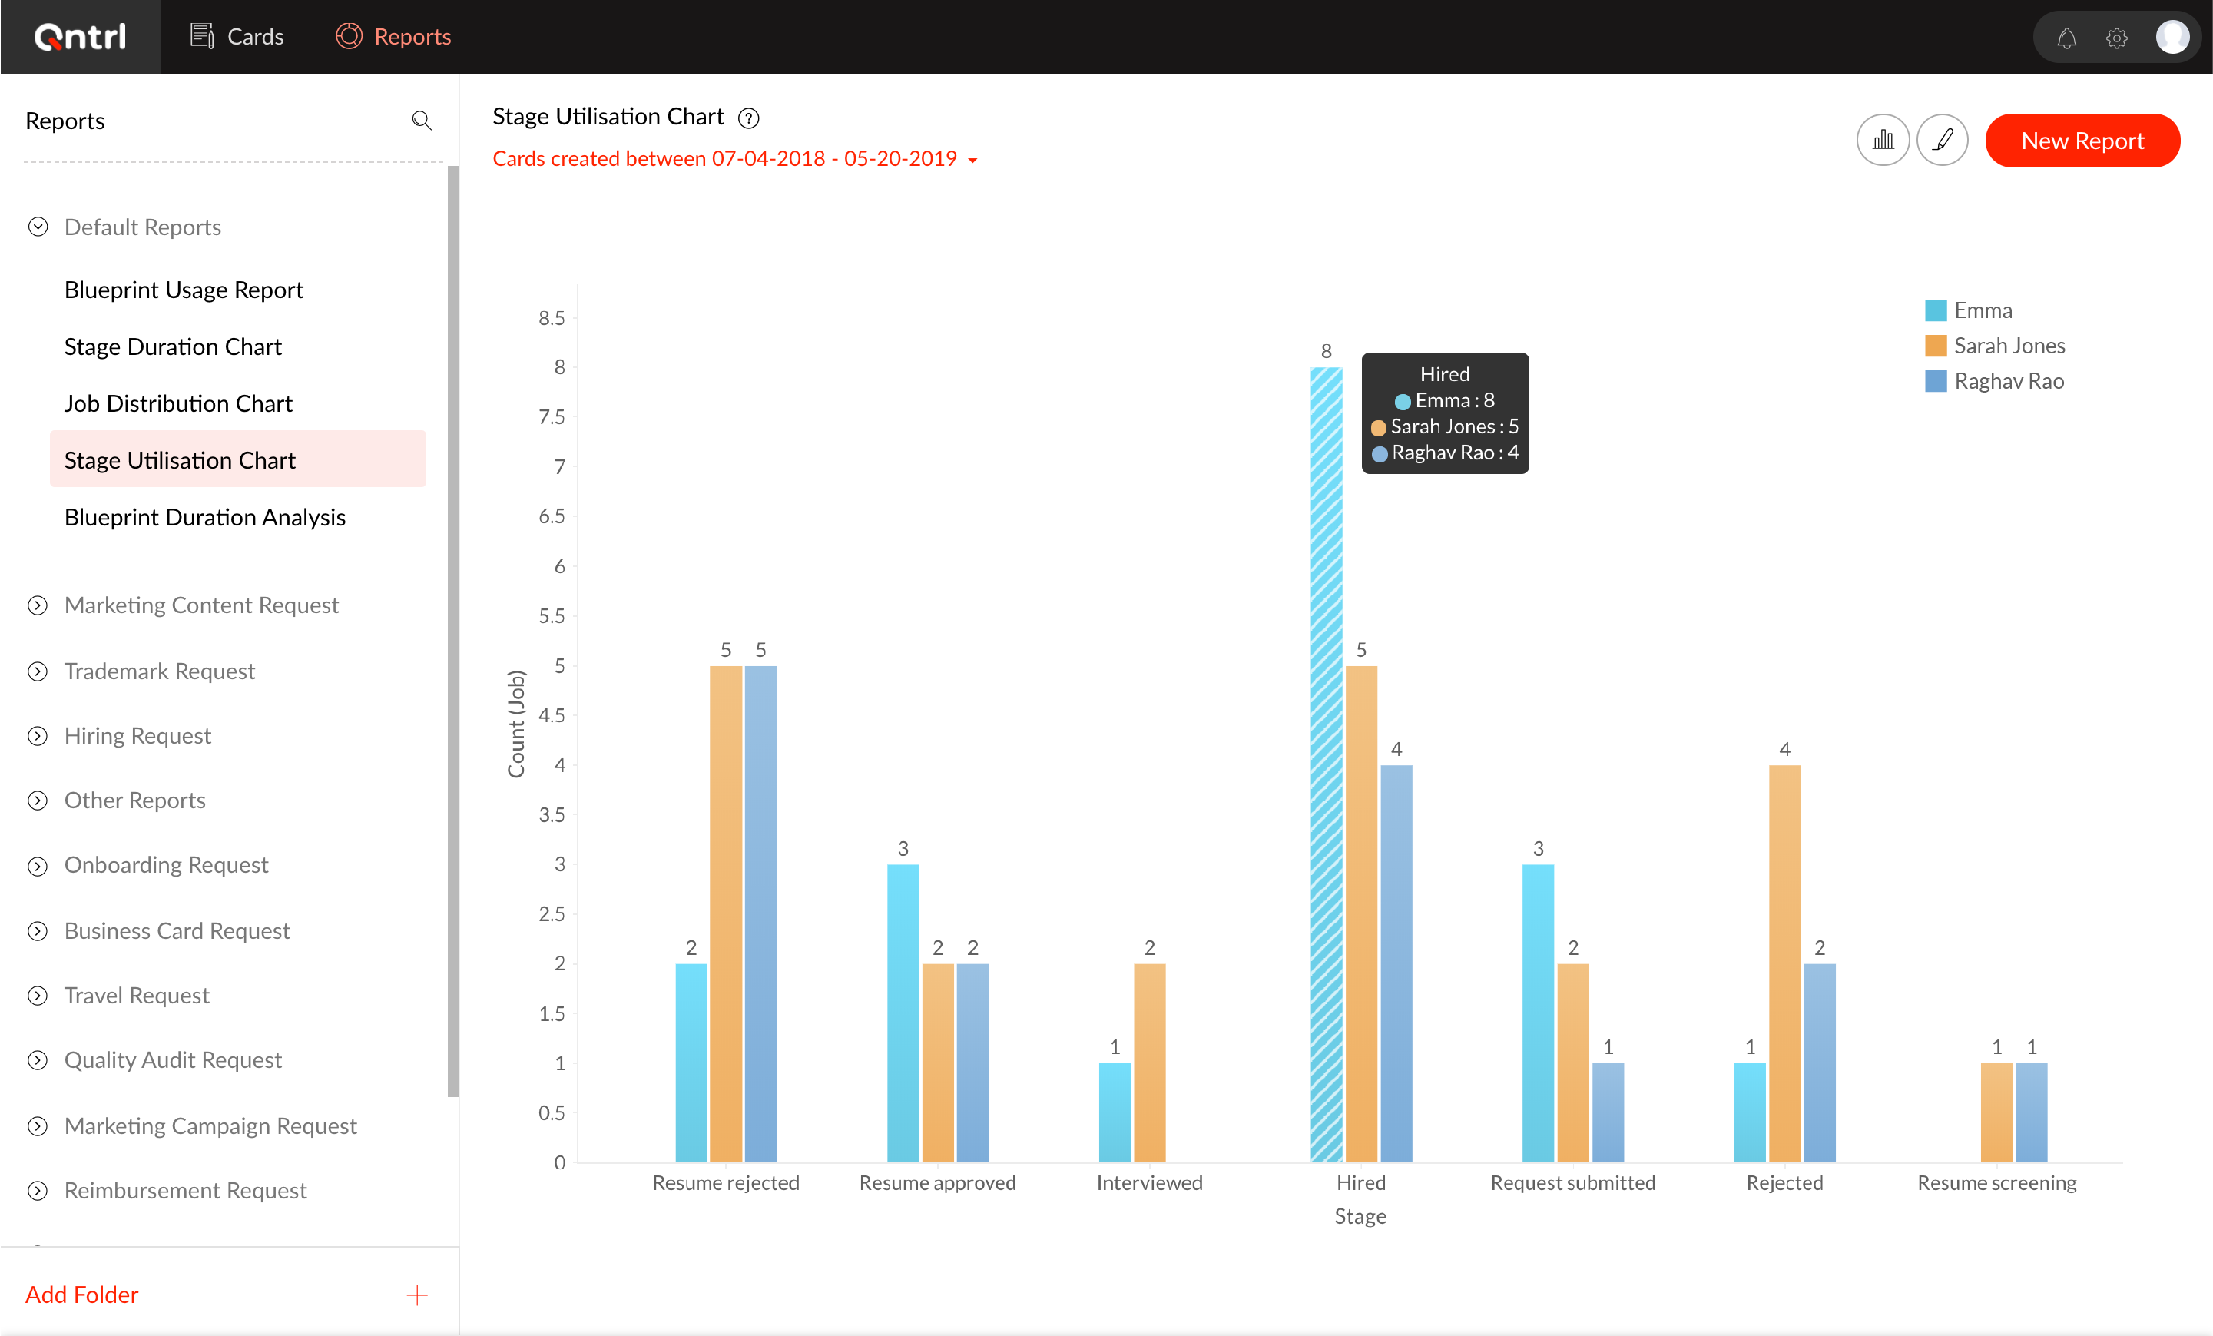
Task: Expand Marketing Content Request reports
Action: (37, 605)
